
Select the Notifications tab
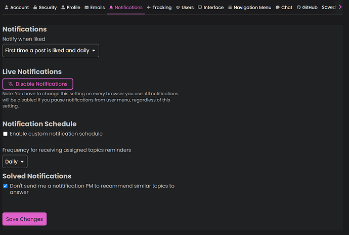[126, 8]
